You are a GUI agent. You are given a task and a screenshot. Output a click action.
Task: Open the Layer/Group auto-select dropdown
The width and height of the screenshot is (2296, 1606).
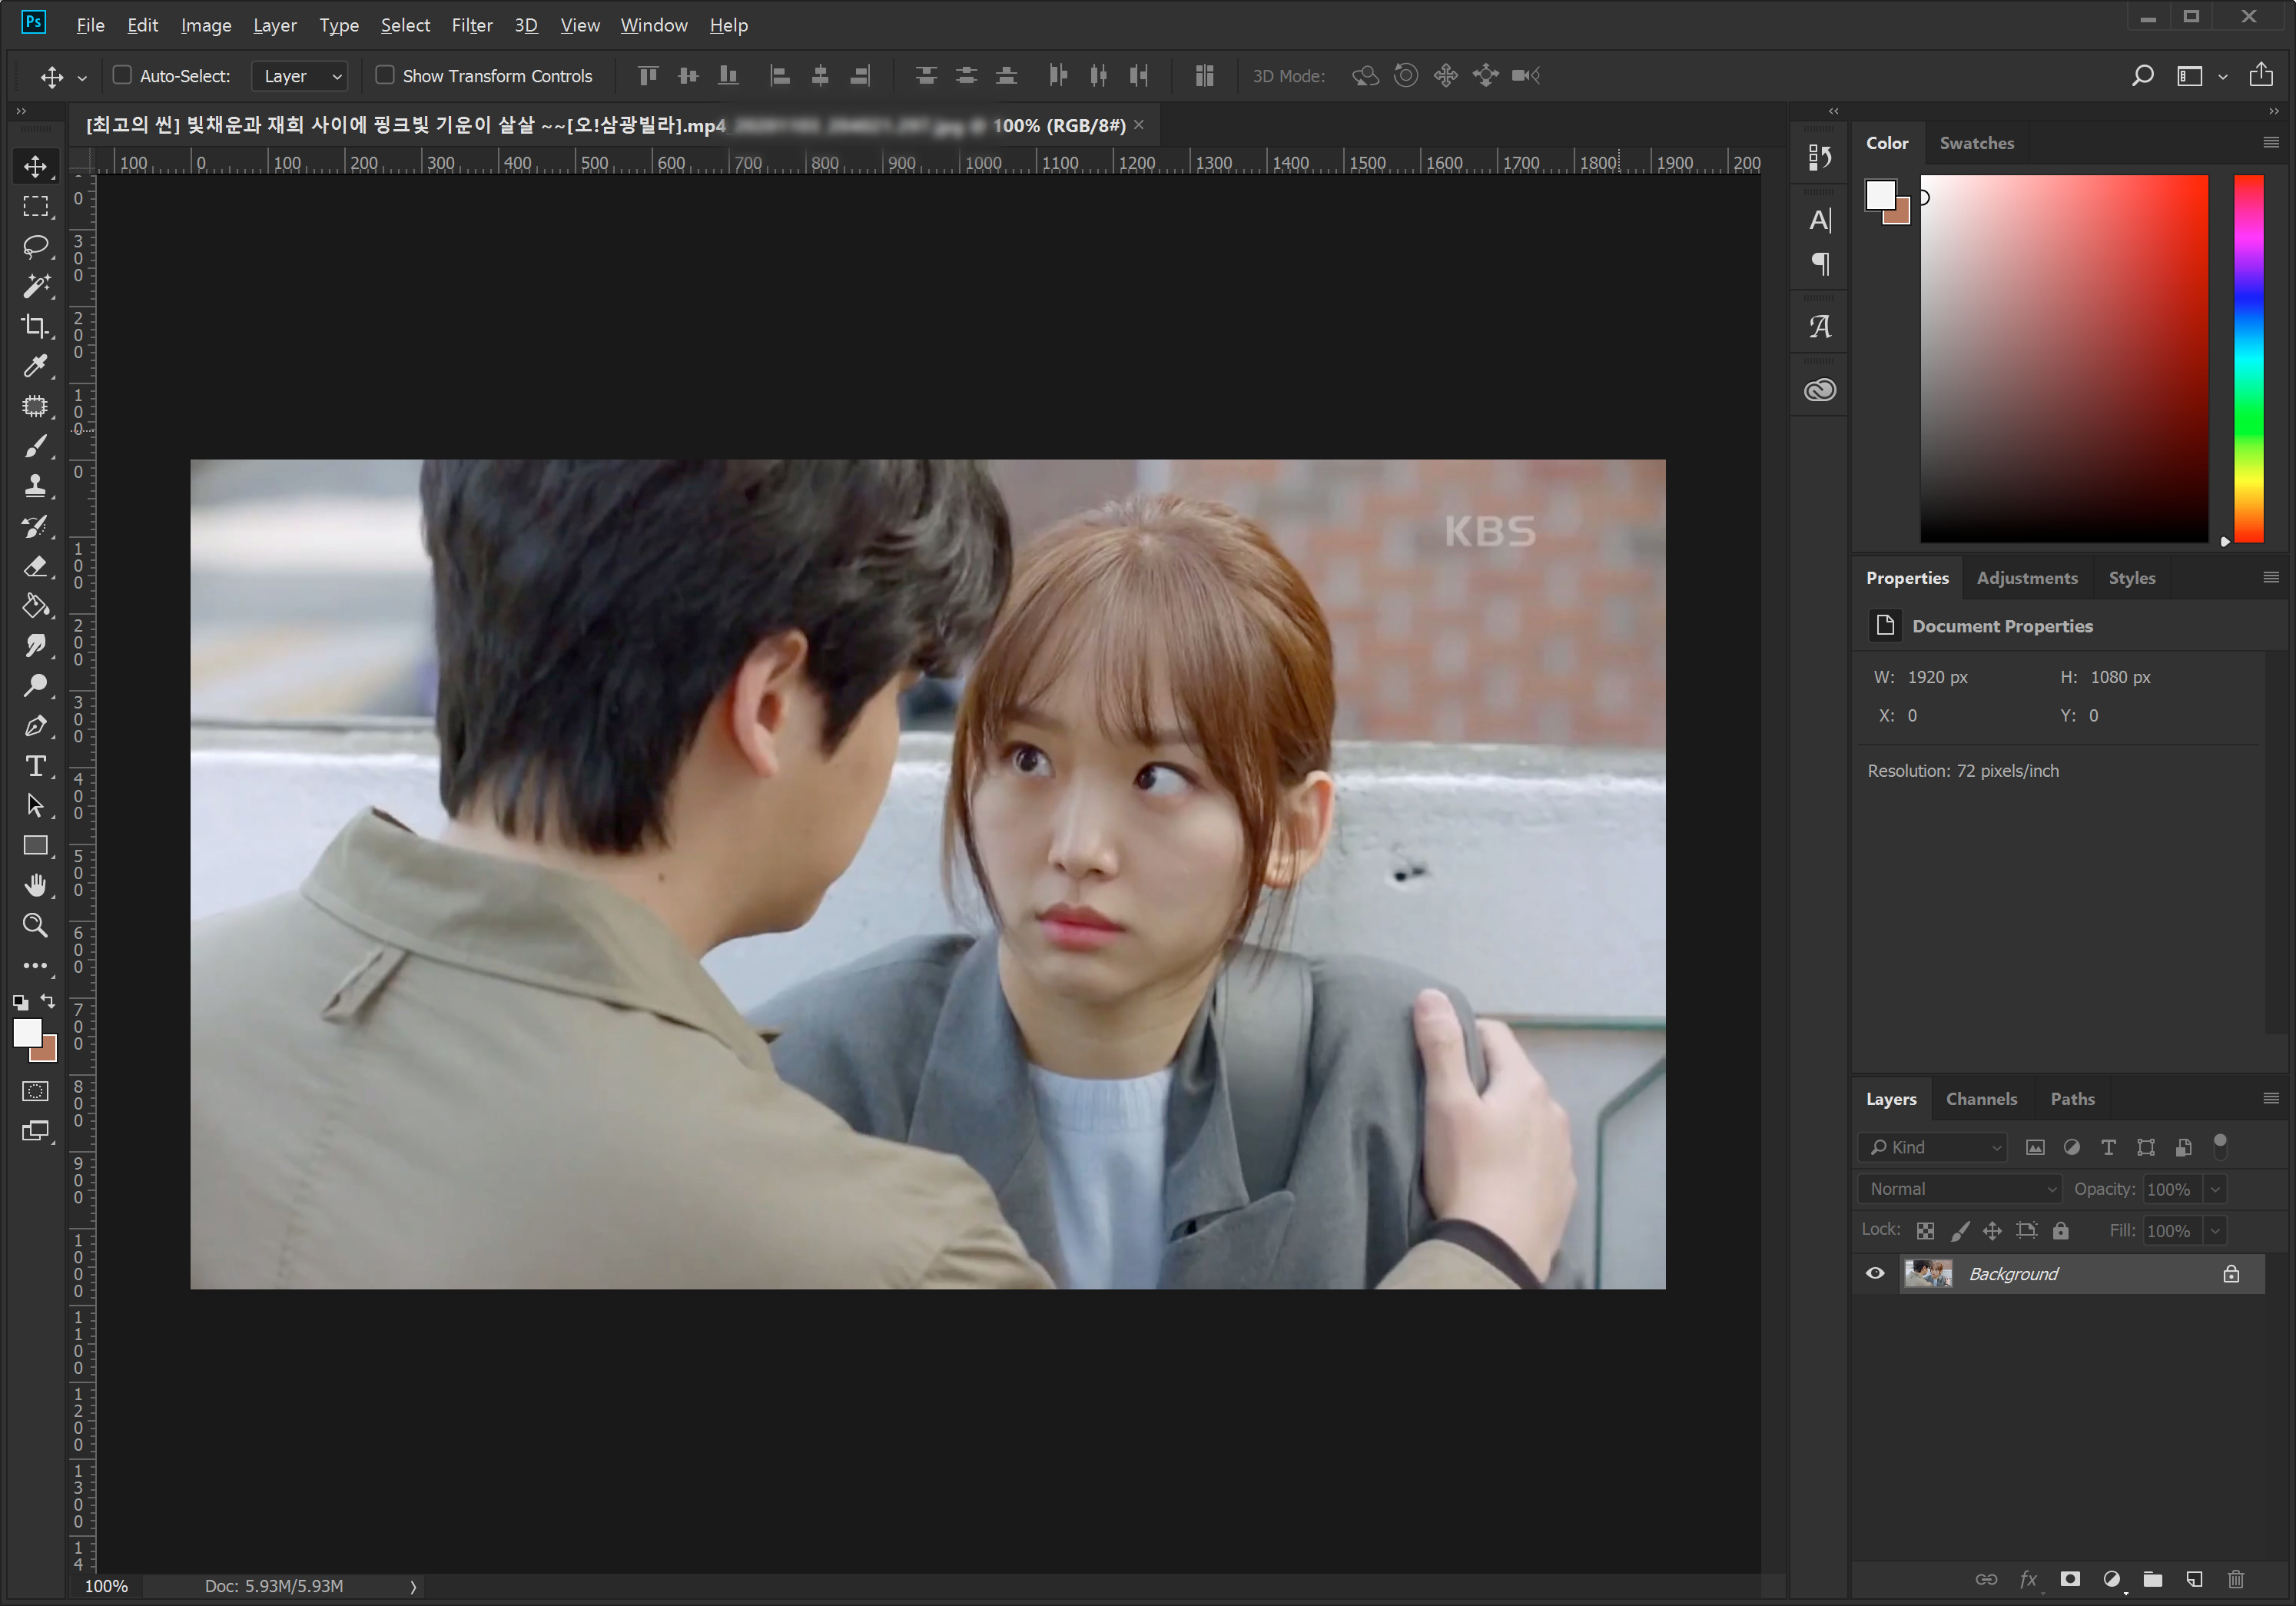click(x=301, y=76)
